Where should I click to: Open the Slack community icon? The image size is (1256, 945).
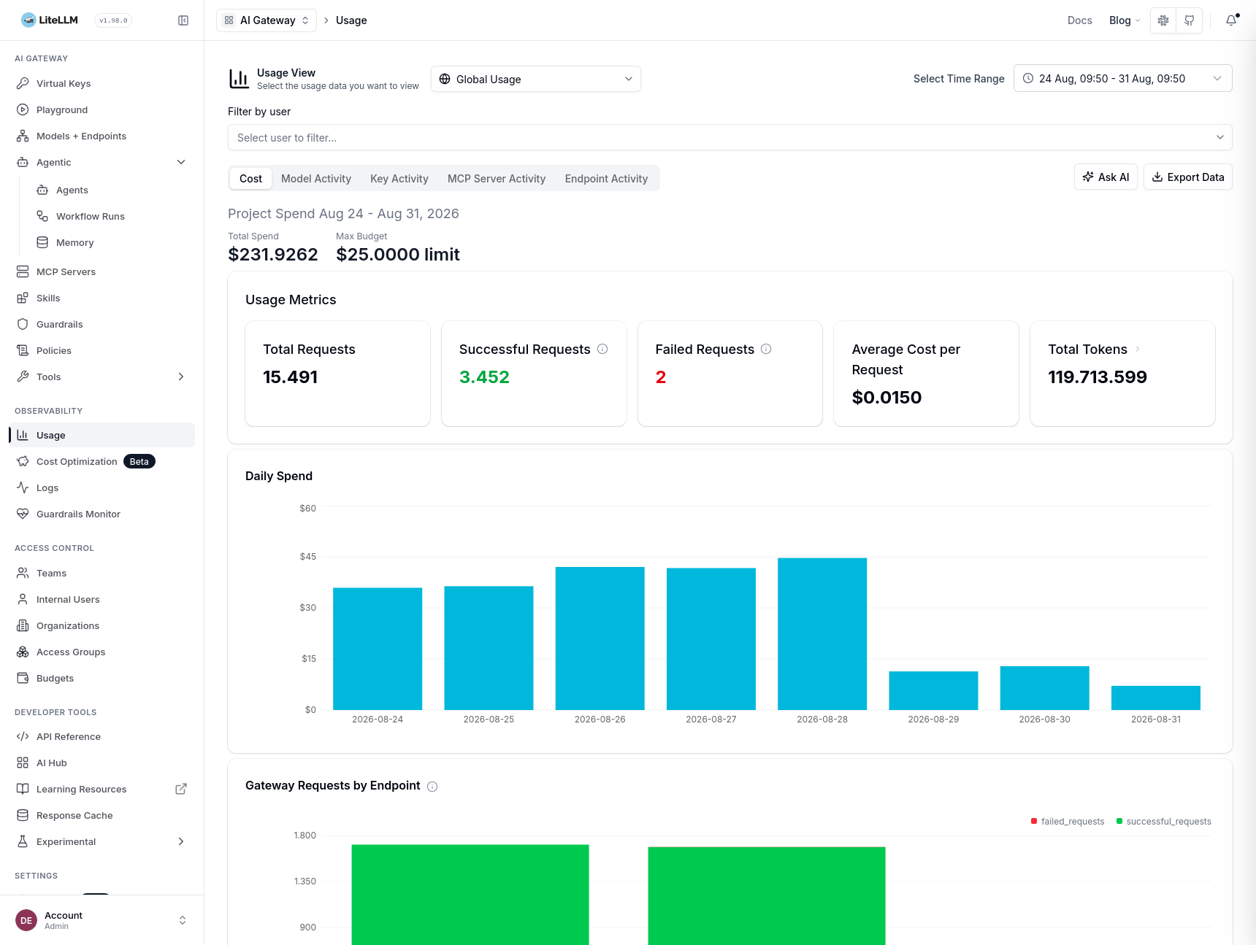click(1163, 20)
